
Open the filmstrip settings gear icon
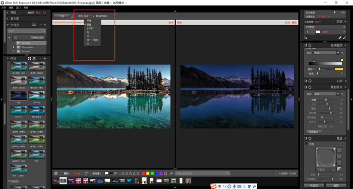(56, 173)
